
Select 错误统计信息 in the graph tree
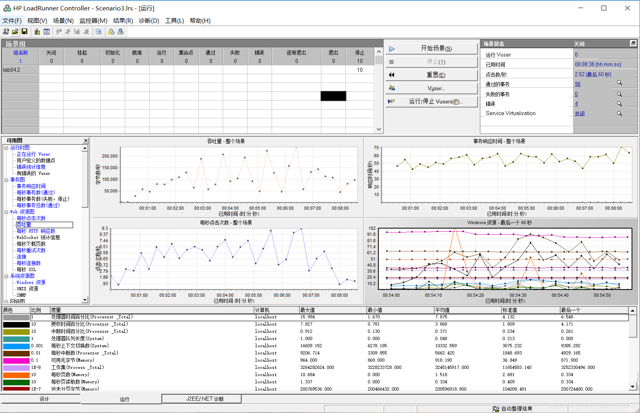[31, 167]
